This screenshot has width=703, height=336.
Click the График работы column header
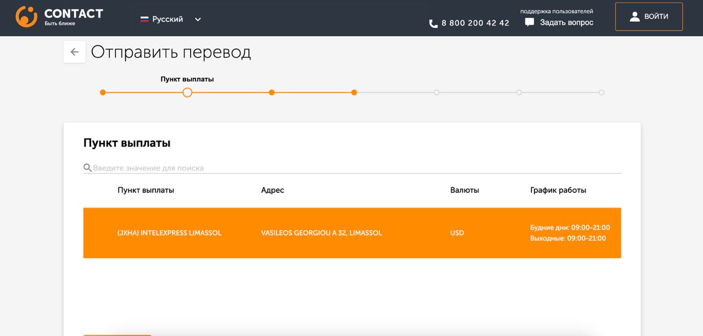point(558,190)
